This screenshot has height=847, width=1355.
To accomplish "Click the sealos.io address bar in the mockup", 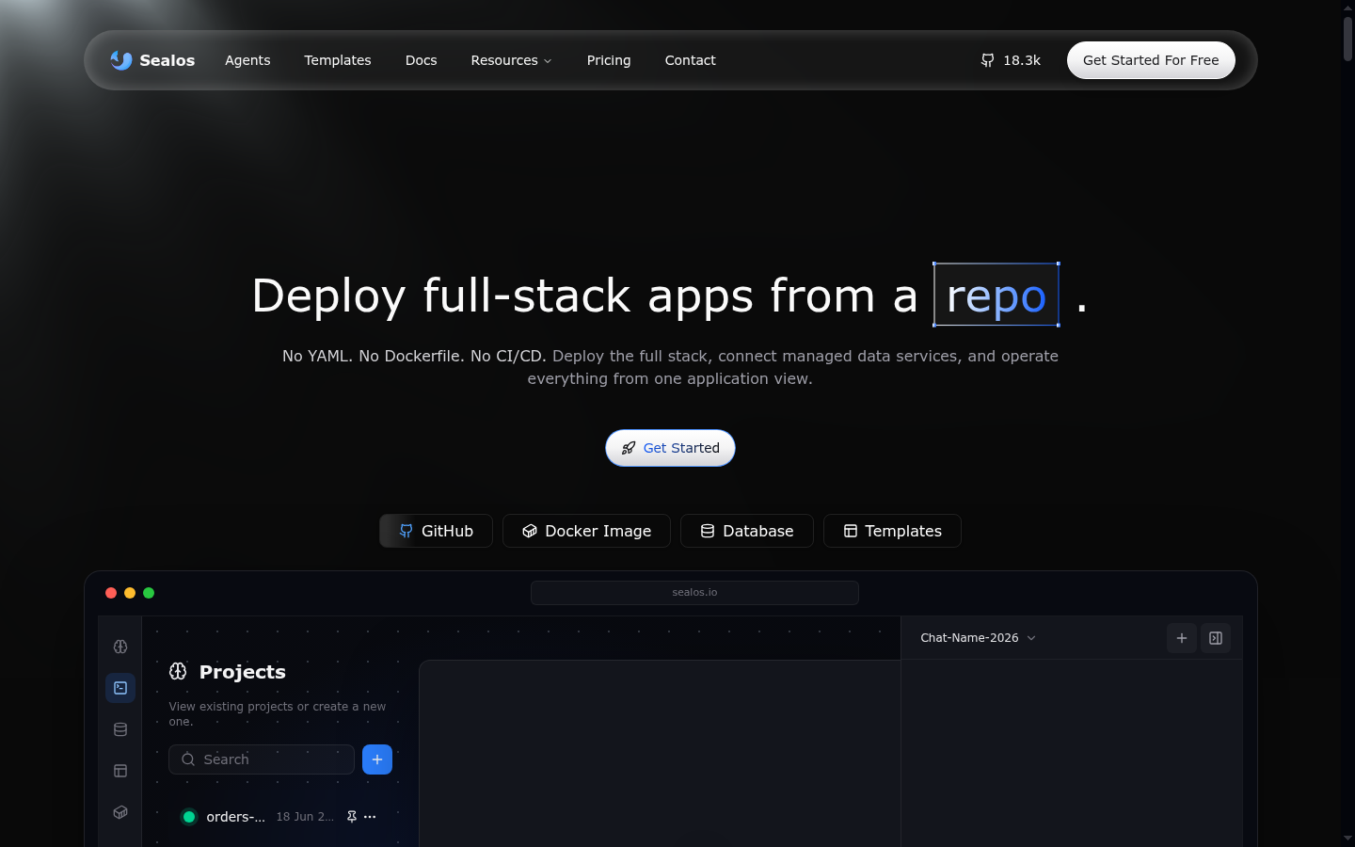I will pyautogui.click(x=694, y=593).
